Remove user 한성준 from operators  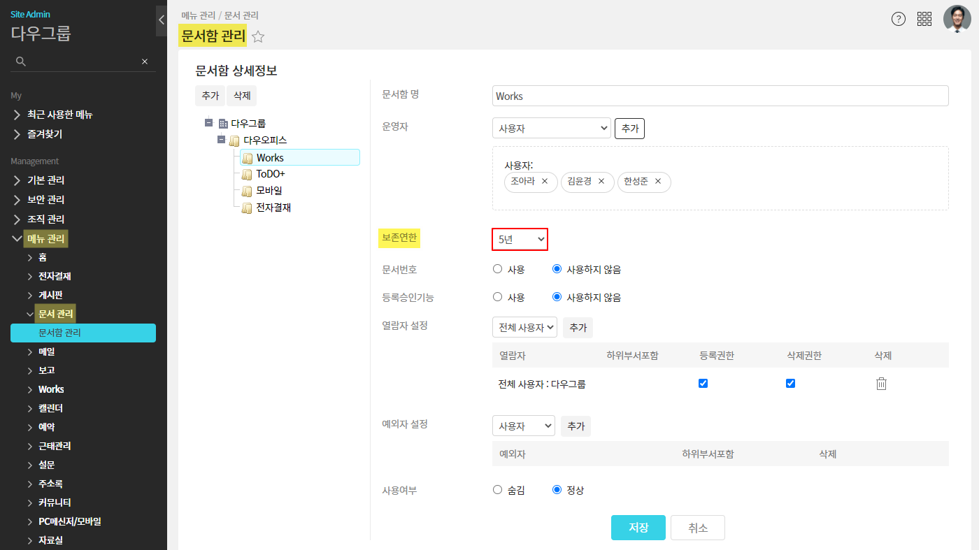657,182
